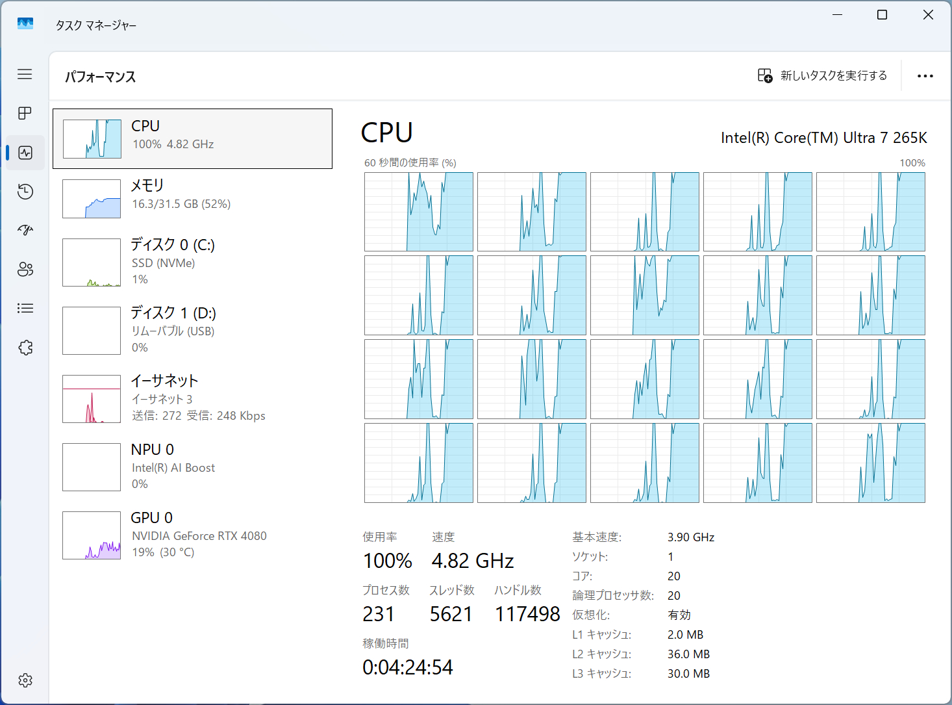
Task: Click the Run new task button
Action: pyautogui.click(x=822, y=76)
